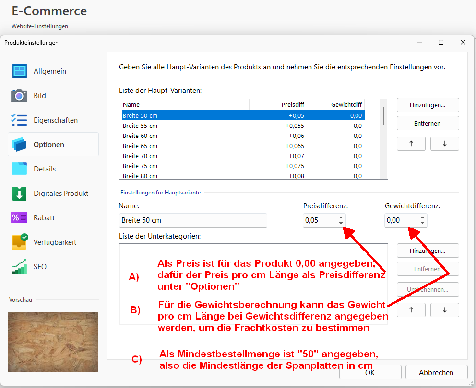Viewport: 476px width, 388px height.
Task: Open the Rabatt percent icon
Action: (19, 217)
